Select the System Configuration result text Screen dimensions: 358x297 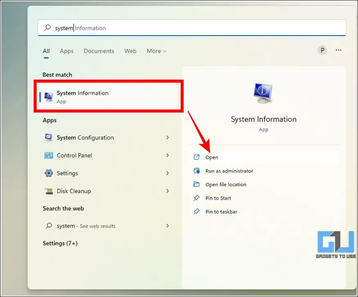coord(85,137)
